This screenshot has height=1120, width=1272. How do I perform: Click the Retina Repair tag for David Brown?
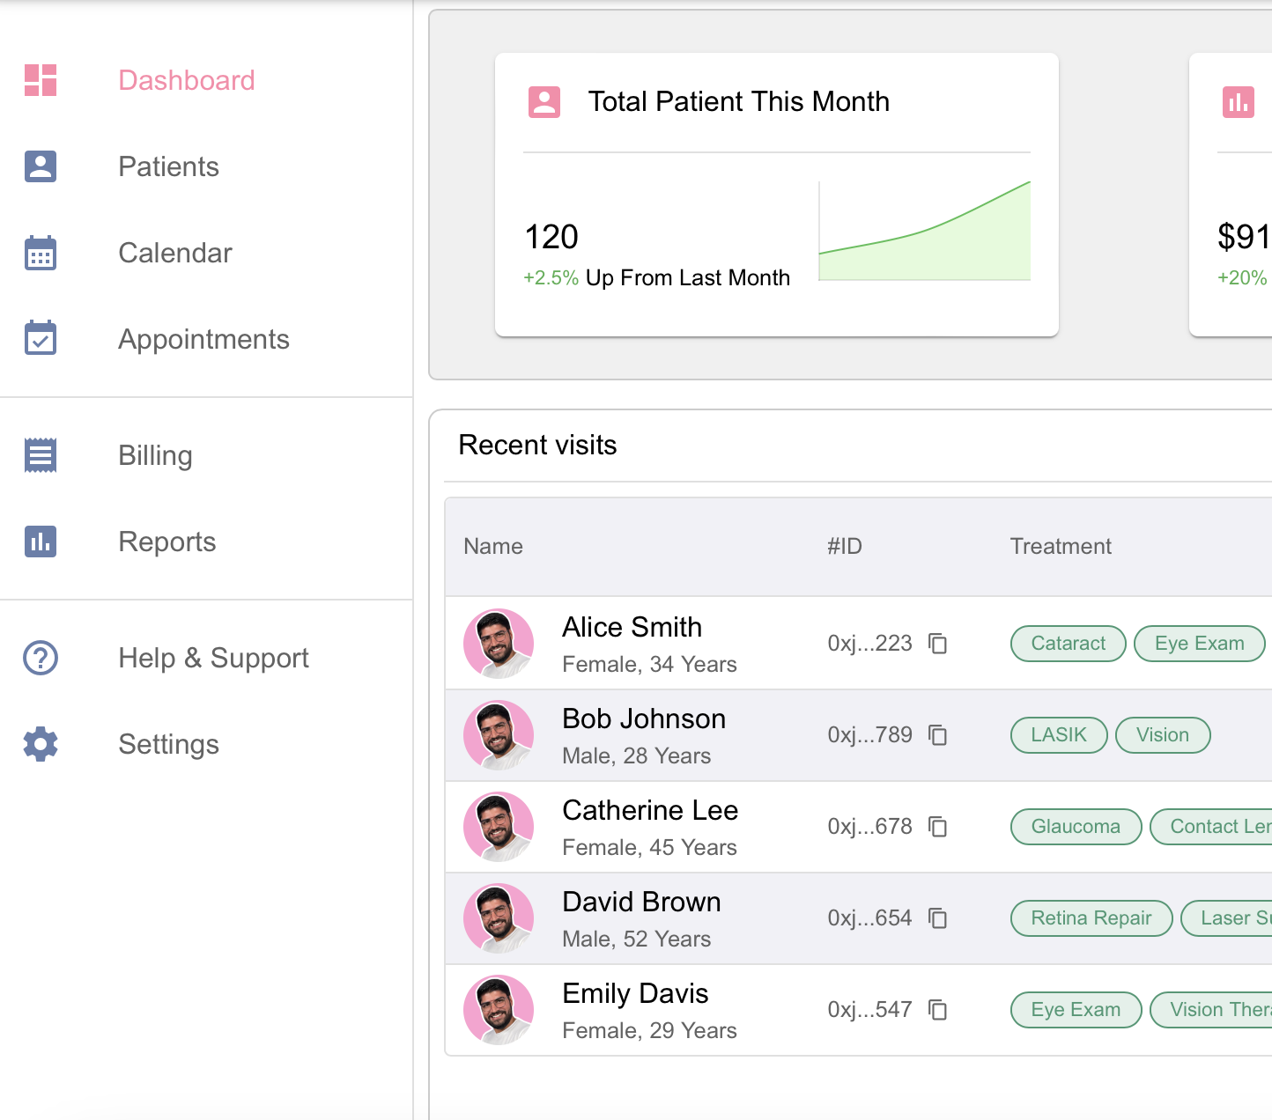coord(1091,918)
